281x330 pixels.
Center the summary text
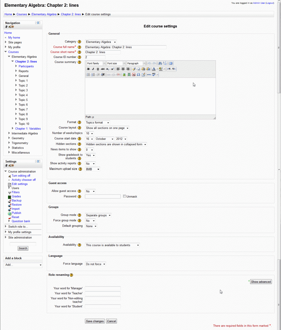(123, 69)
